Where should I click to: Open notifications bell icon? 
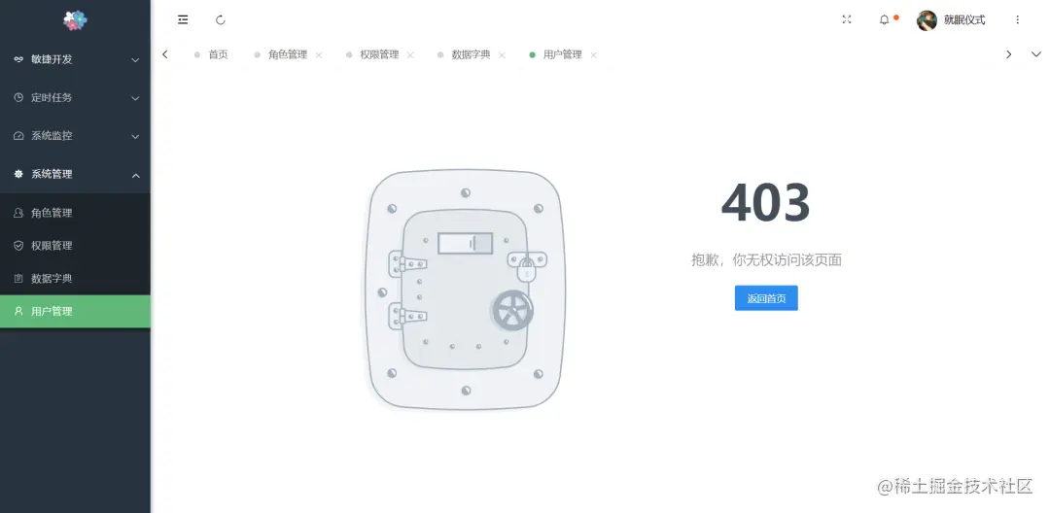(884, 20)
